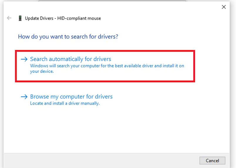This screenshot has height=168, width=236.
Task: Click the 'Windows will search your computer' description
Action: click(x=107, y=66)
